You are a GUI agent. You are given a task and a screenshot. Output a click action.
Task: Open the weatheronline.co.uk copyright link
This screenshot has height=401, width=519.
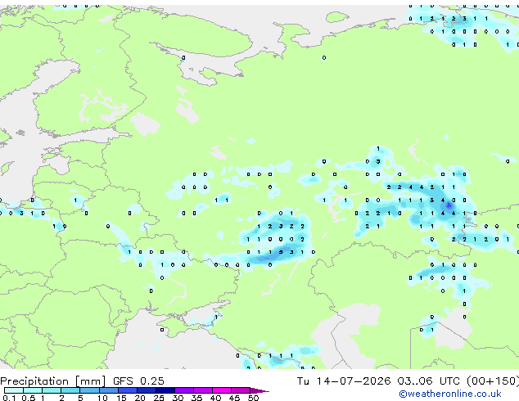click(449, 394)
